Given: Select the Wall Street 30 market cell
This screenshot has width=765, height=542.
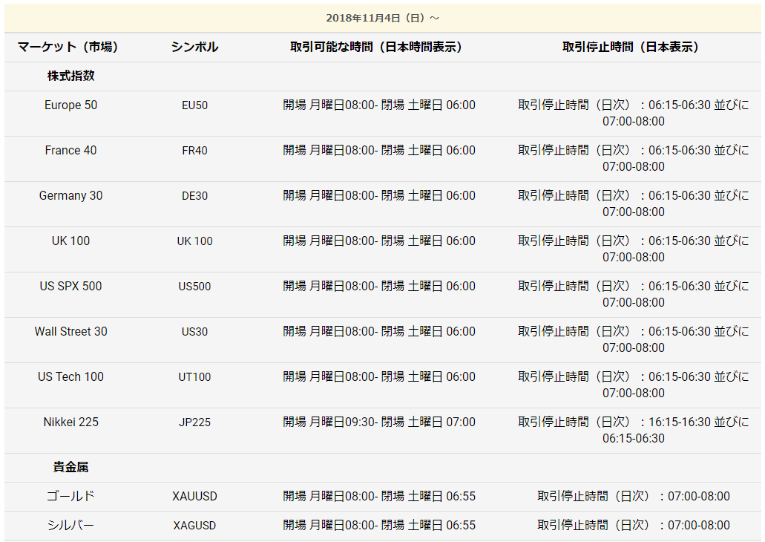Looking at the screenshot, I should coord(70,332).
